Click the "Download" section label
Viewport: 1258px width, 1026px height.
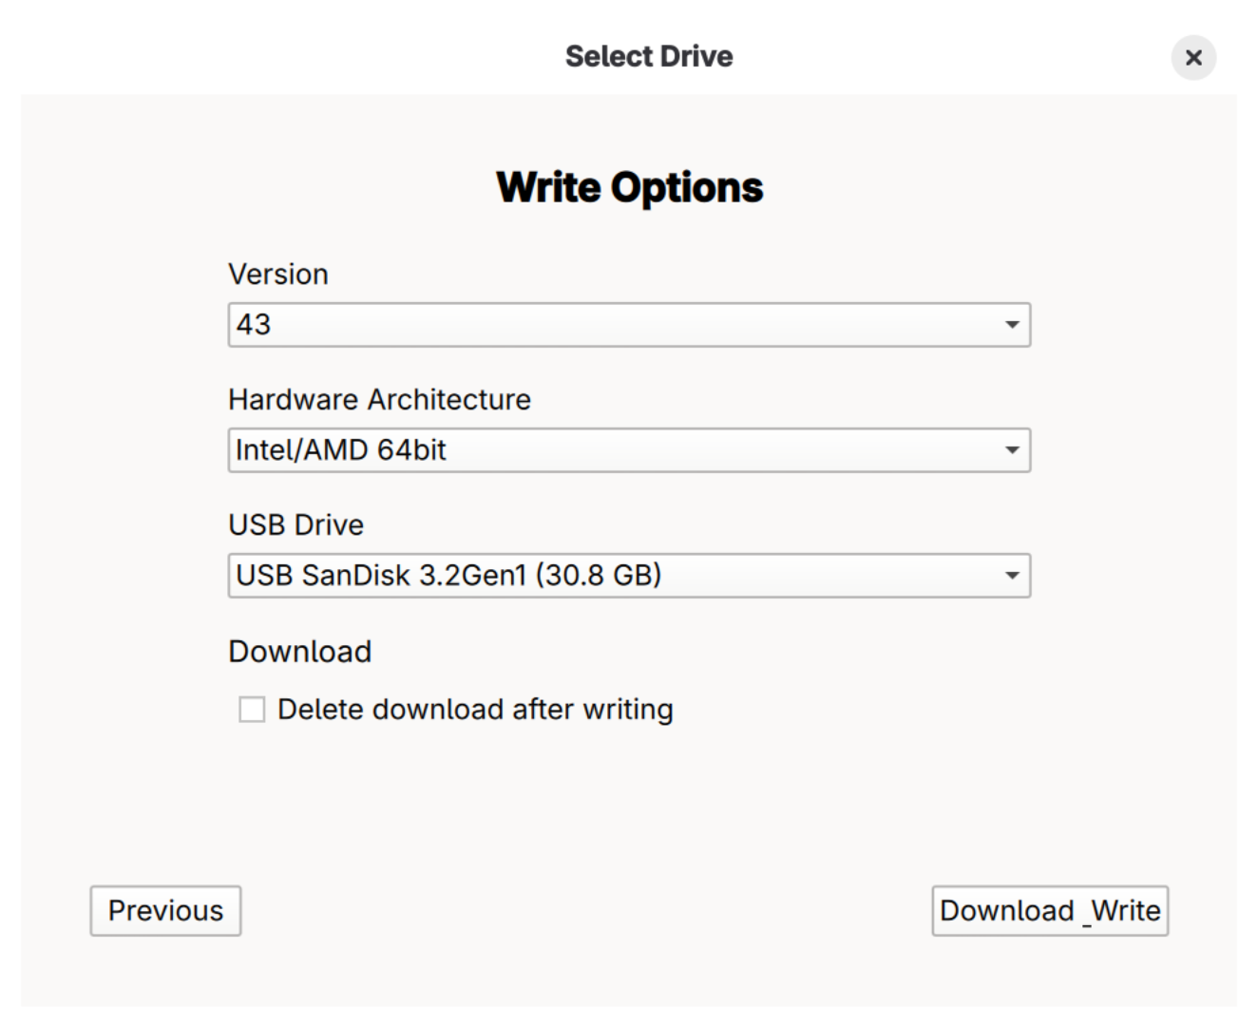[300, 652]
